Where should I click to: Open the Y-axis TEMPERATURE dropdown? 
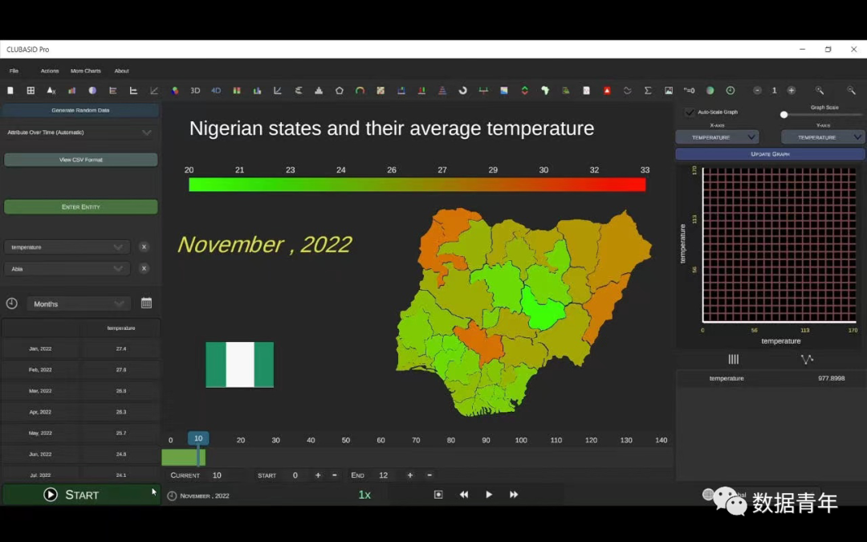(822, 137)
